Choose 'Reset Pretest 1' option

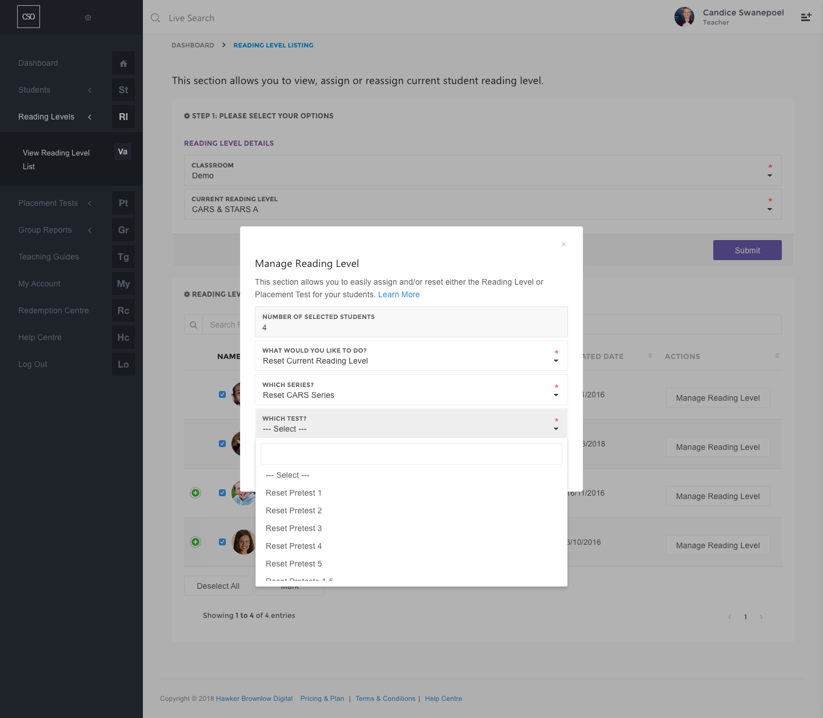coord(294,493)
